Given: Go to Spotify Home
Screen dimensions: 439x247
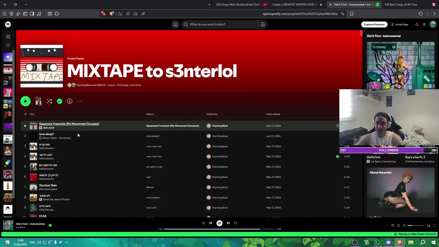Looking at the screenshot, I should [175, 24].
